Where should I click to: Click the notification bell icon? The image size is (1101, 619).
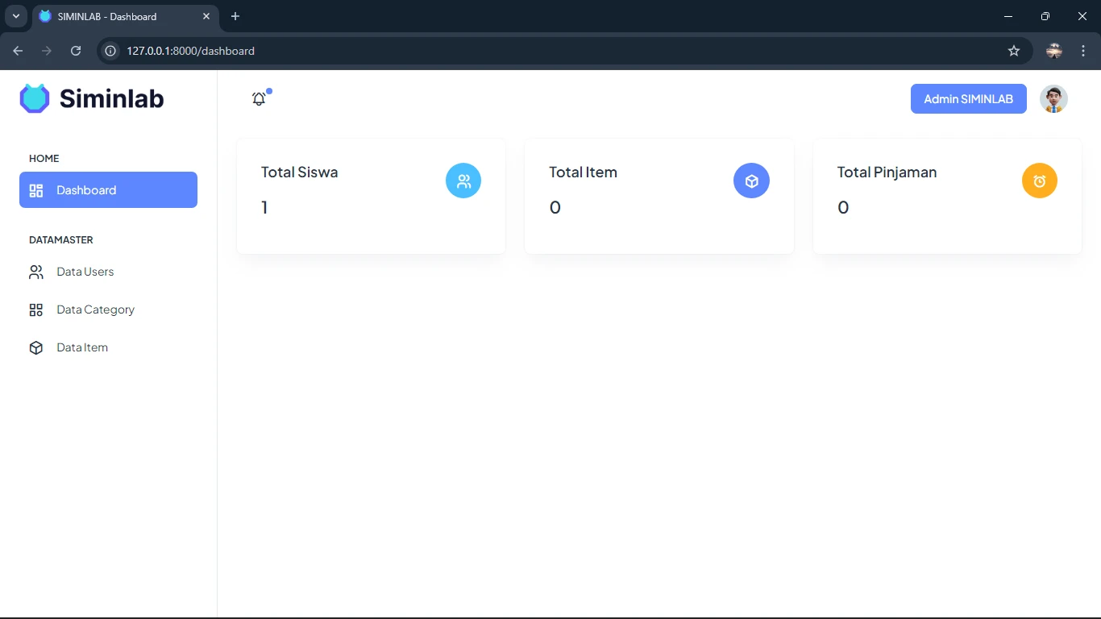pyautogui.click(x=259, y=99)
